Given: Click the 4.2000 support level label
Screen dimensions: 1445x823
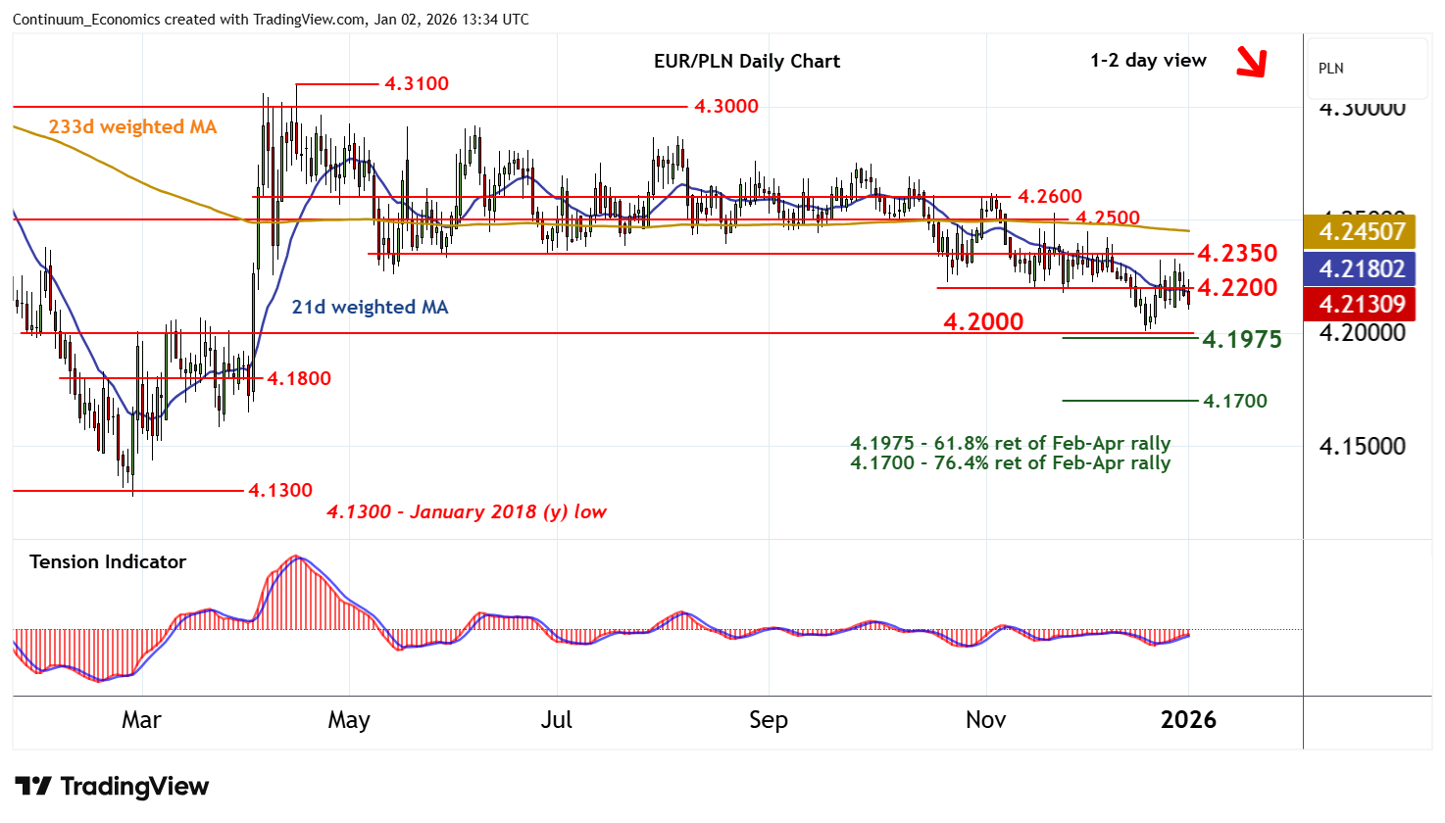Looking at the screenshot, I should [983, 321].
